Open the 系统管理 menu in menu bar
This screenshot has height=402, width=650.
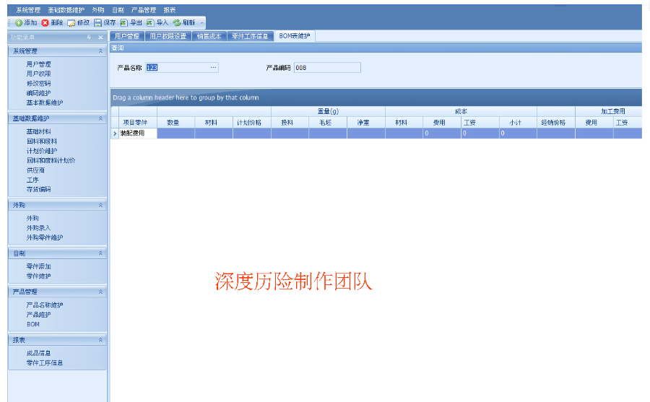point(28,10)
